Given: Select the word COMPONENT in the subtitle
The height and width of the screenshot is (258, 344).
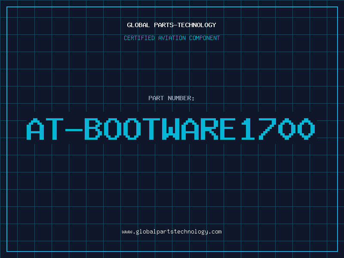Looking at the screenshot, I should click(204, 38).
